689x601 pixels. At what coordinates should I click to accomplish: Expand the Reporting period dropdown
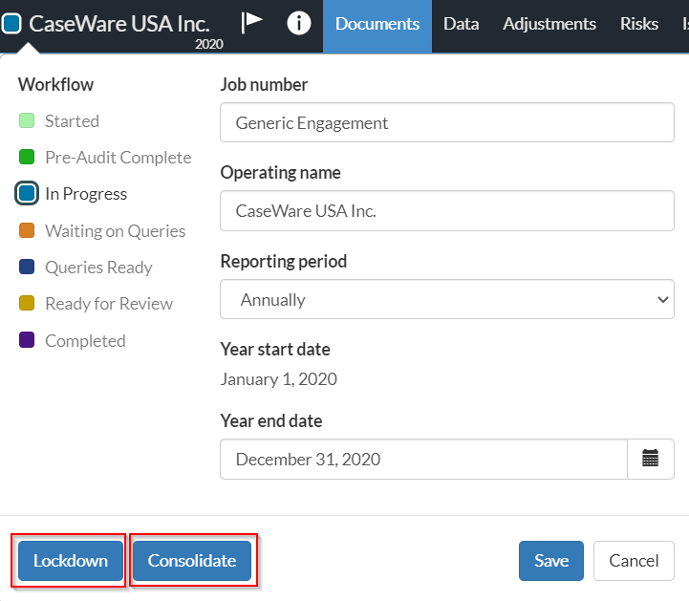446,299
